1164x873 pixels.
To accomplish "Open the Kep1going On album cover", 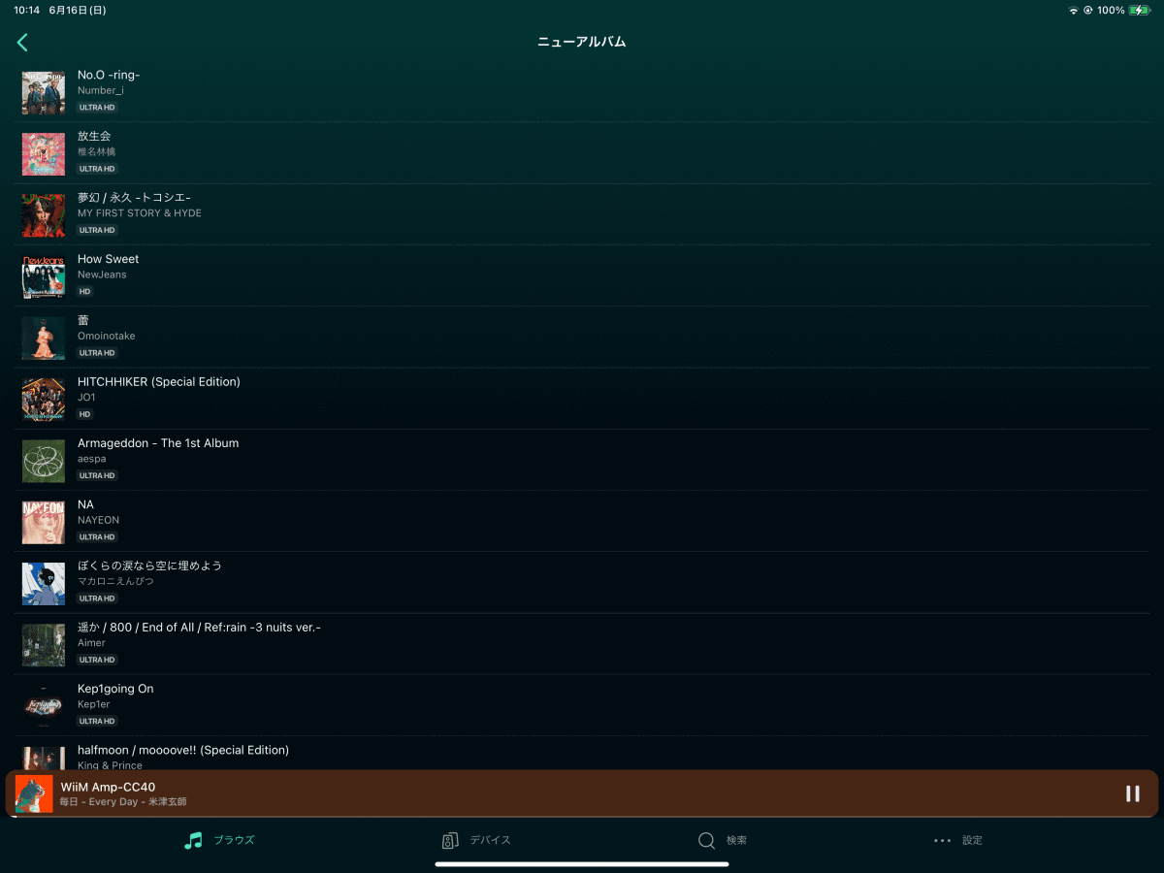I will click(44, 706).
